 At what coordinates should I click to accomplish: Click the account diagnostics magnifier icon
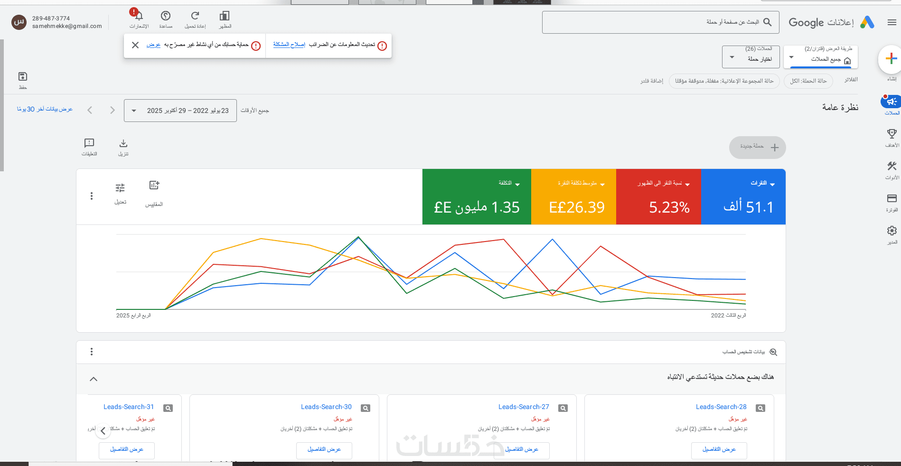773,352
